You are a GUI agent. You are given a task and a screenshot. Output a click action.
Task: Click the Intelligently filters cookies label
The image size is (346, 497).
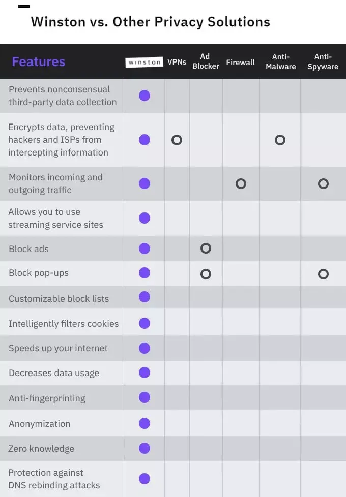pyautogui.click(x=64, y=324)
